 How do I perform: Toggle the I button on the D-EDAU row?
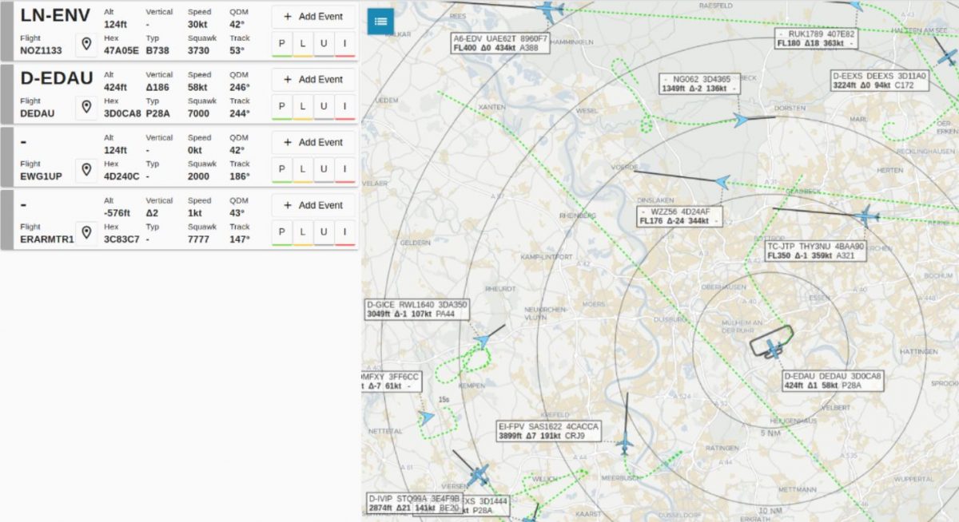(x=344, y=107)
